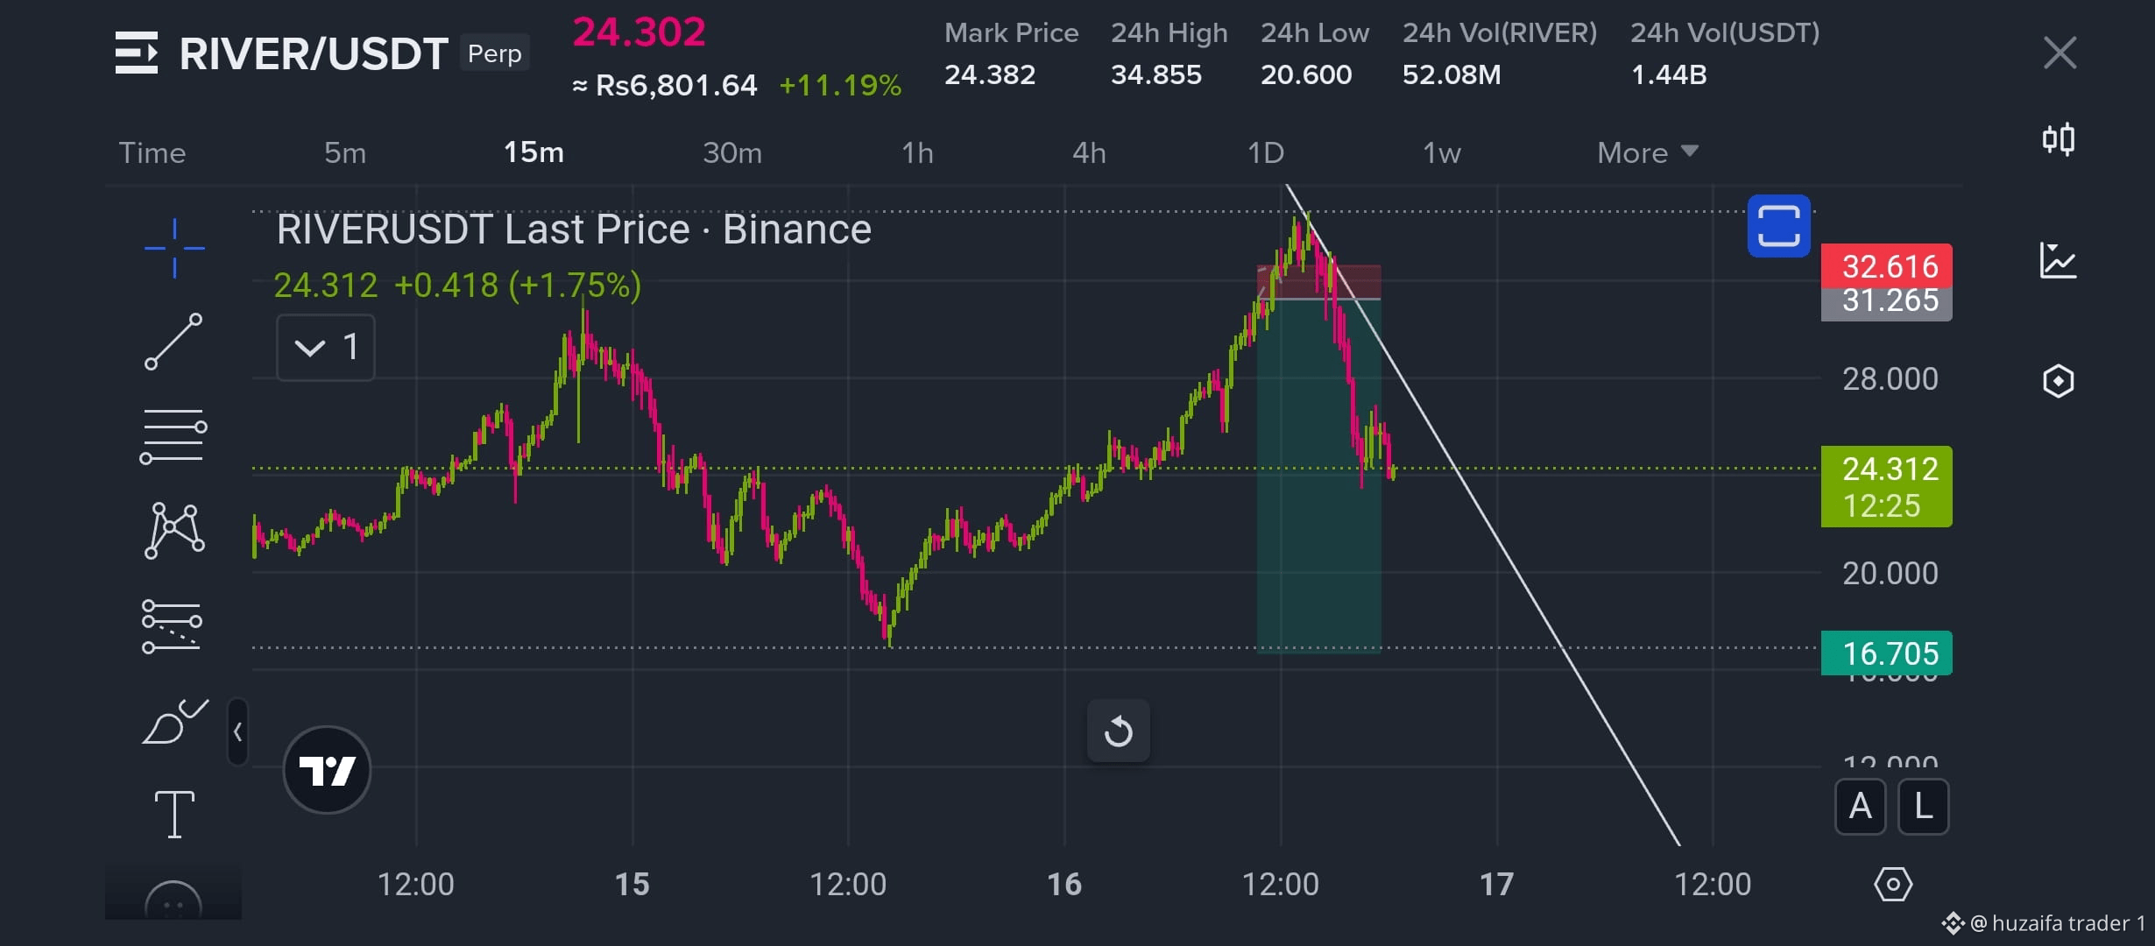Image resolution: width=2155 pixels, height=946 pixels.
Task: Open the indicators line chart icon
Action: (x=2058, y=261)
